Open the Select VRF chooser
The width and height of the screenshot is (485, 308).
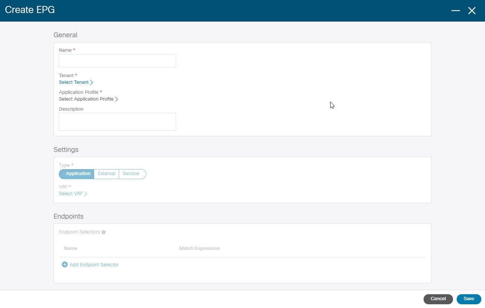[73, 194]
